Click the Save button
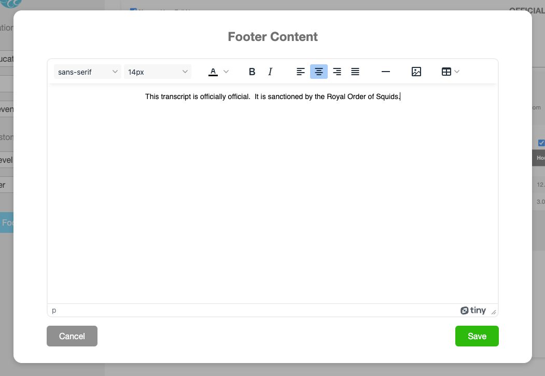This screenshot has width=545, height=376. (477, 336)
